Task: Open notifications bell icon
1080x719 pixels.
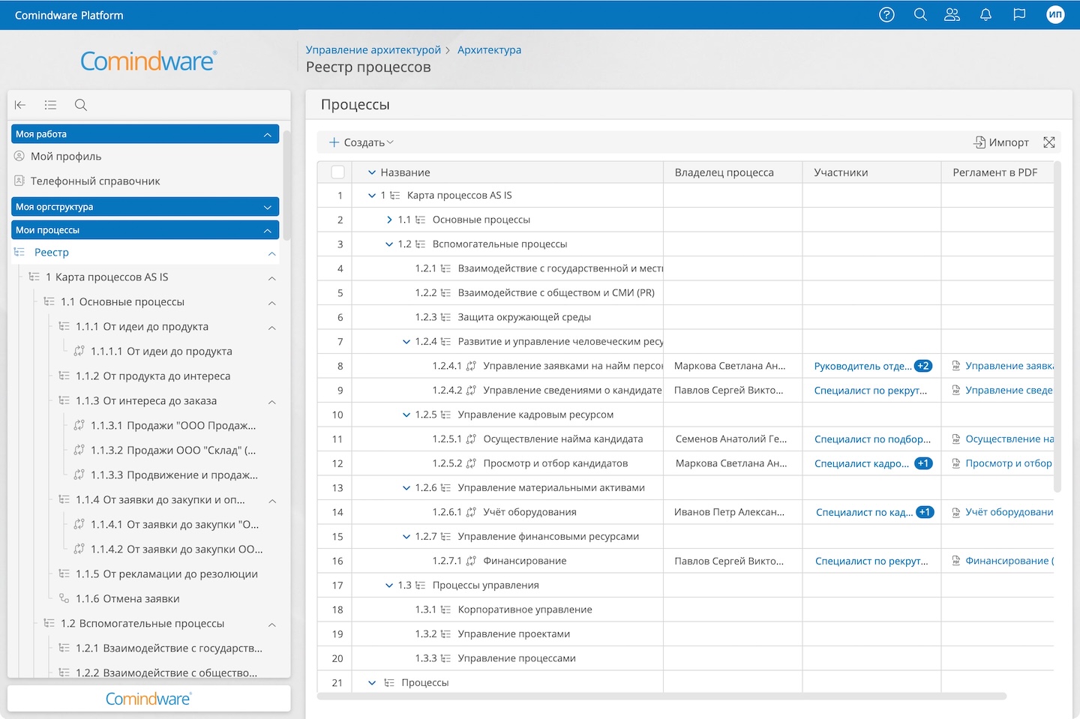Action: 985,15
